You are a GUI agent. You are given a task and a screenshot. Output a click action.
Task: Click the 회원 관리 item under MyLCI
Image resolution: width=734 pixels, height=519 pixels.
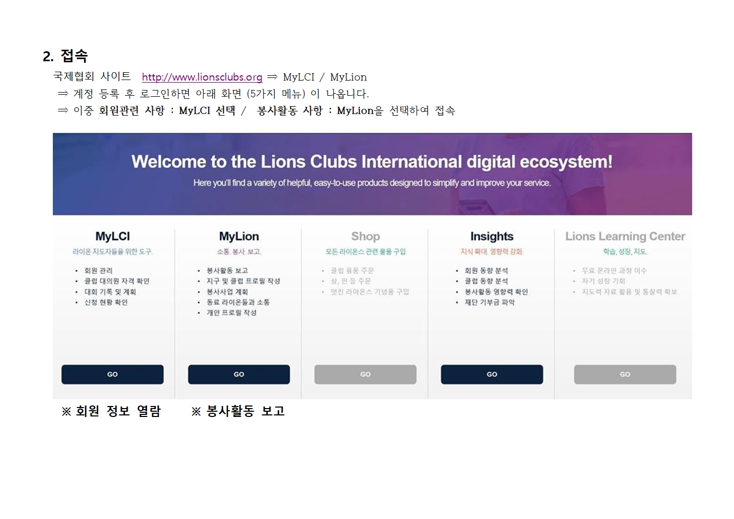point(98,270)
